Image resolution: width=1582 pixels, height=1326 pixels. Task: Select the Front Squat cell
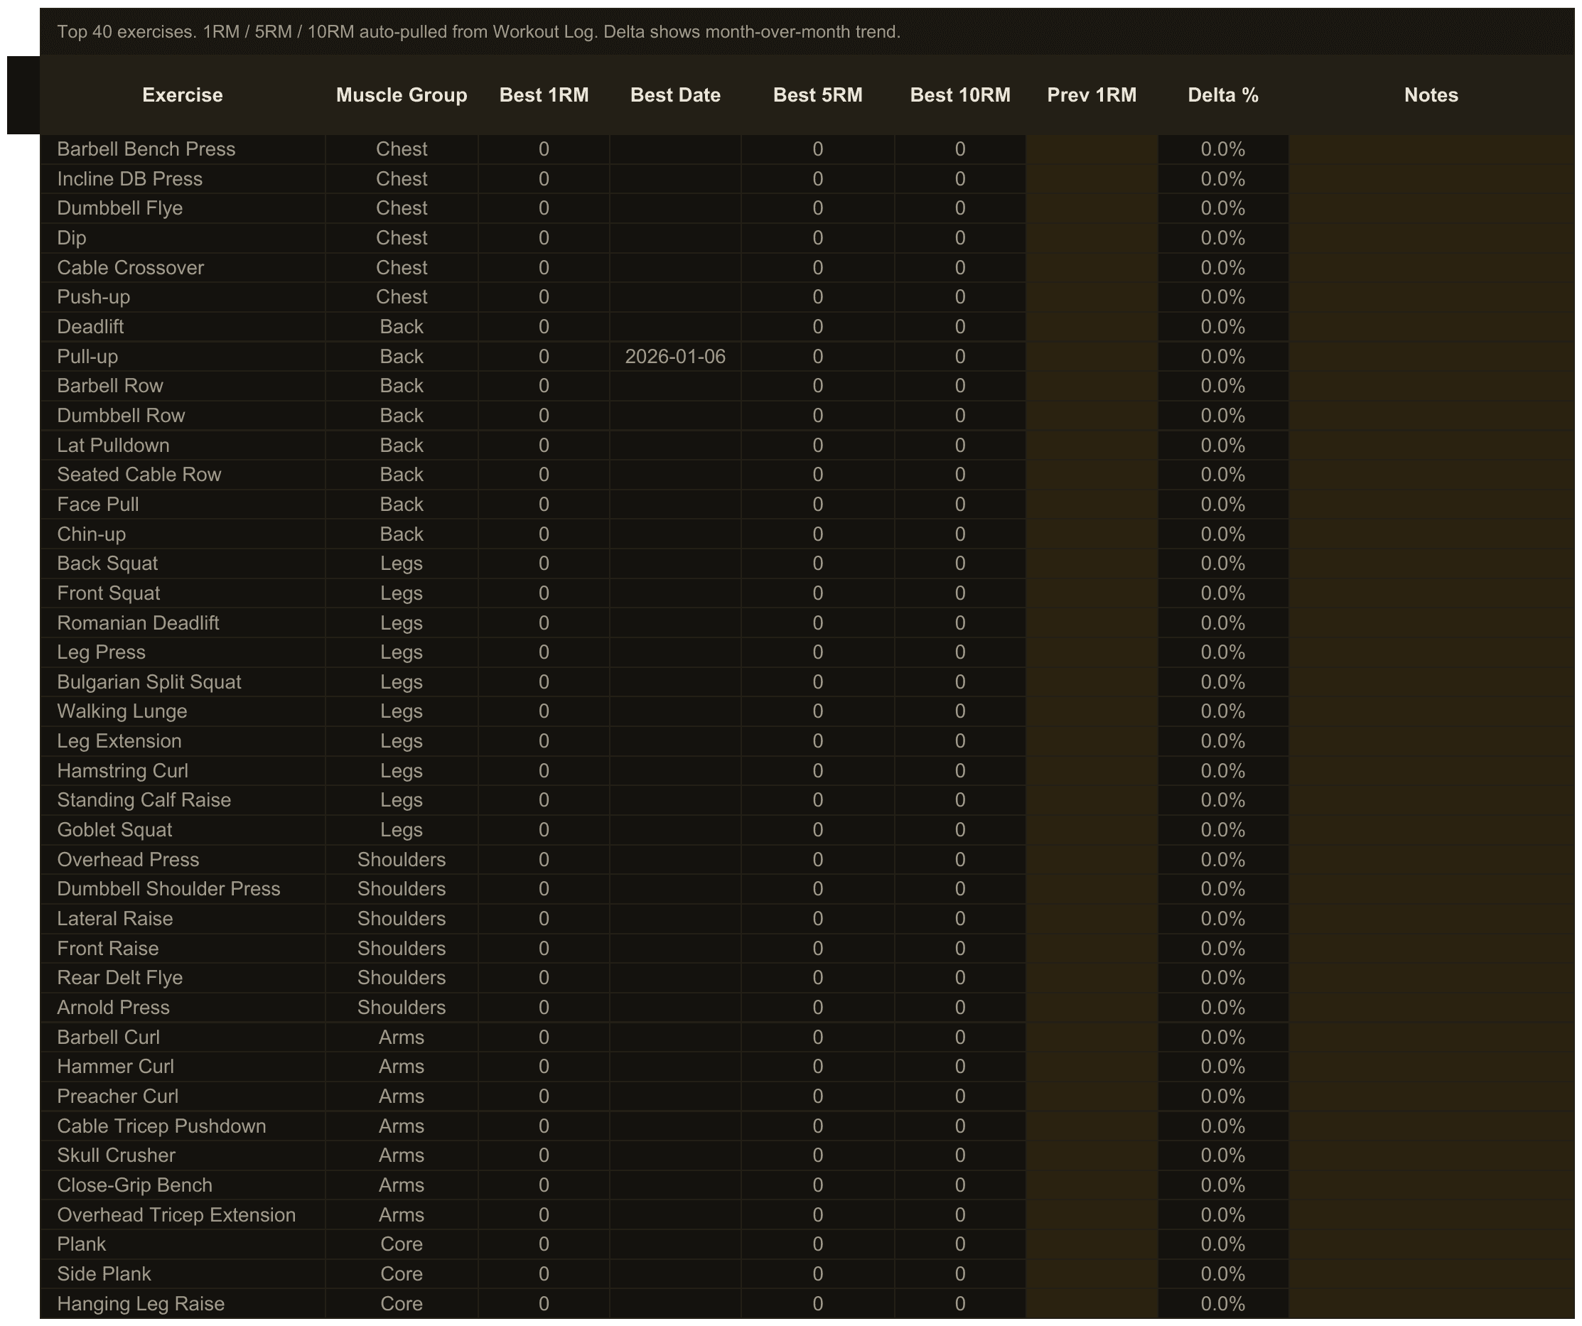183,593
